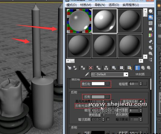Click the map button beside 反射 swatch

tap(108, 97)
